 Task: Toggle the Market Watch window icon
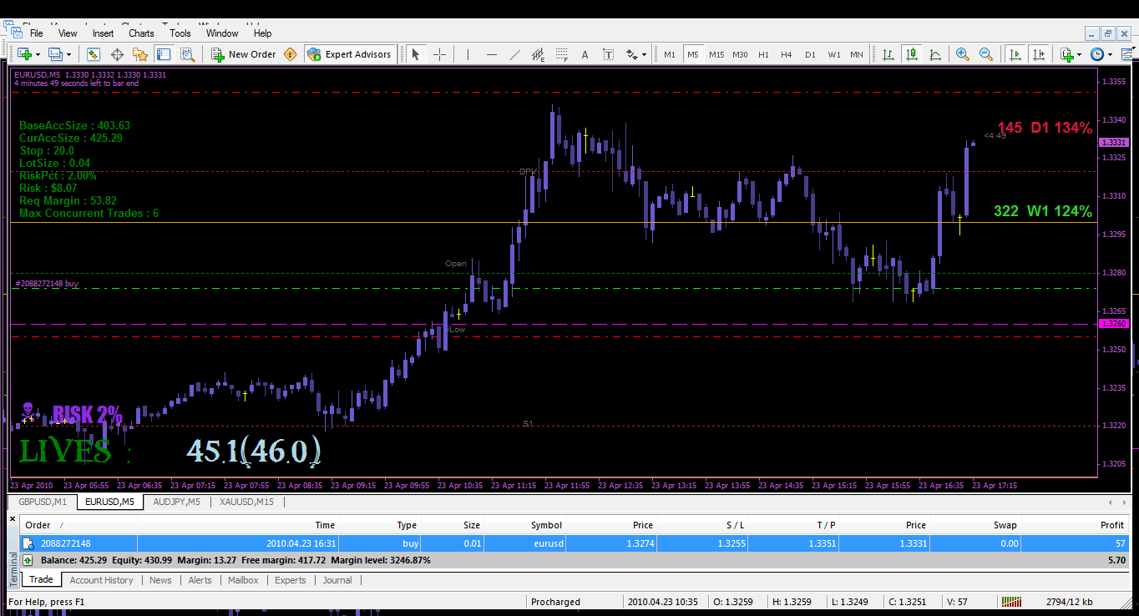(94, 54)
